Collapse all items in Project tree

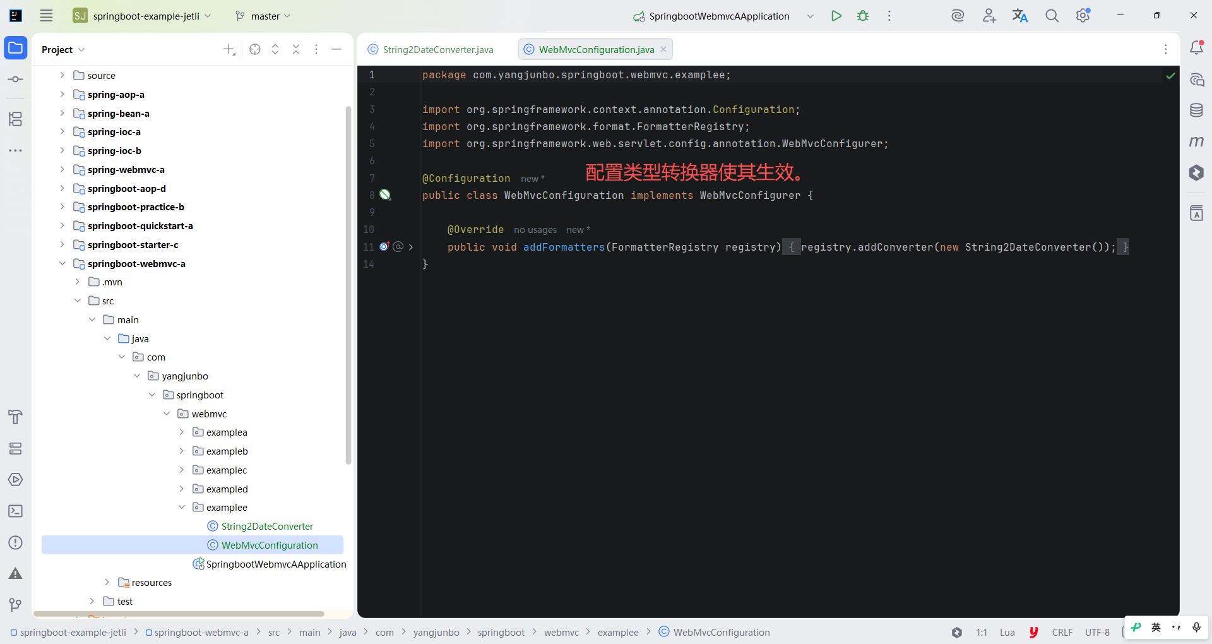point(296,49)
